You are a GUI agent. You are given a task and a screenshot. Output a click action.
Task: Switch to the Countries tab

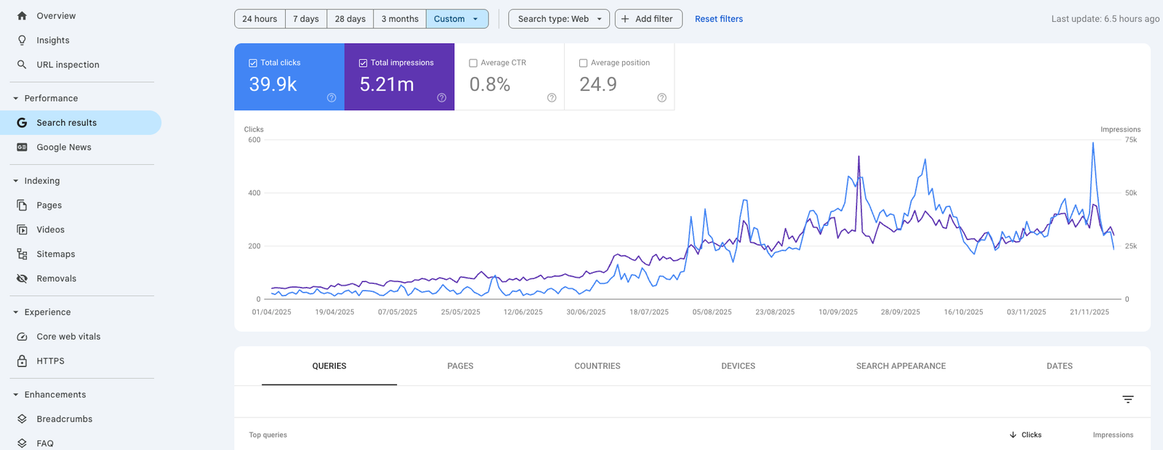pos(597,367)
